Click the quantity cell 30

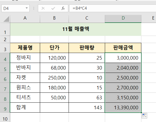87,68
